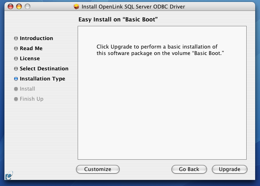The image size is (260, 186).
Task: Click the Select Destination step bullet
Action: tap(16, 69)
